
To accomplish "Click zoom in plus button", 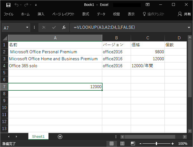I will 173,144.
